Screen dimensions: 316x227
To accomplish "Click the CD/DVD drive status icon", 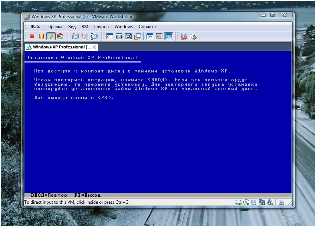I will point(246,202).
